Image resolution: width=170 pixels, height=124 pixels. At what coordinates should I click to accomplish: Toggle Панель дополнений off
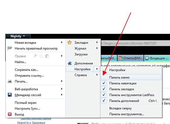(x=131, y=101)
